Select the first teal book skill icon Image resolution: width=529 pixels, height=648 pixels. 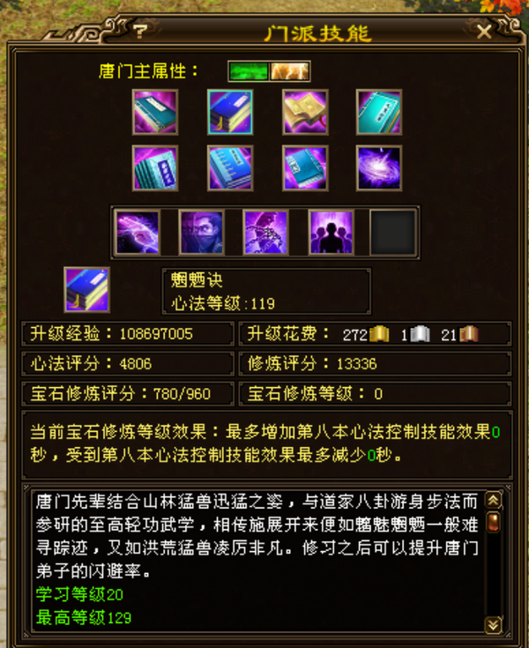tap(155, 112)
